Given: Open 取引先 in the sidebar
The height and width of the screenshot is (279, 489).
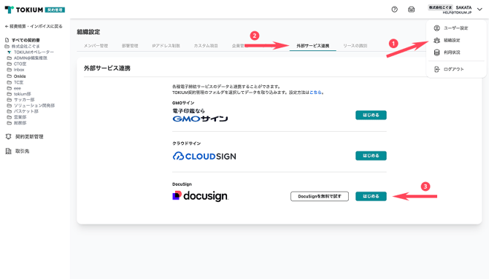Looking at the screenshot, I should [22, 152].
